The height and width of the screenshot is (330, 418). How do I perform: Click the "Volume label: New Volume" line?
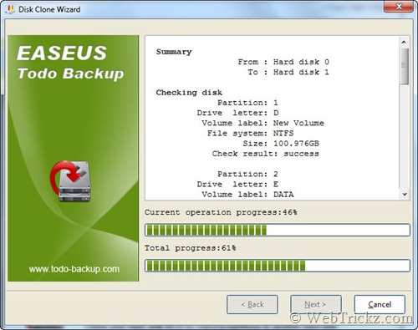pyautogui.click(x=263, y=123)
